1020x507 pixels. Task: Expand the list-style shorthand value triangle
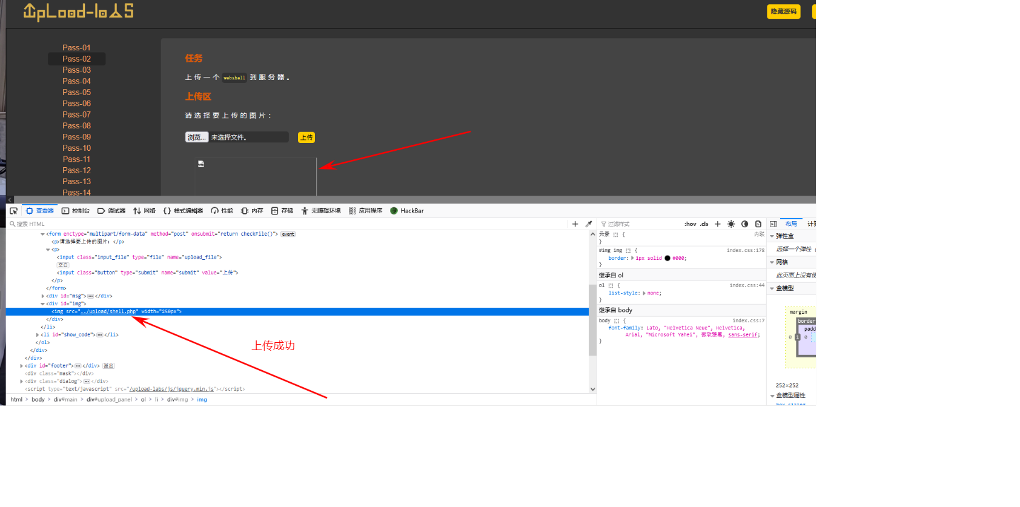(x=644, y=293)
